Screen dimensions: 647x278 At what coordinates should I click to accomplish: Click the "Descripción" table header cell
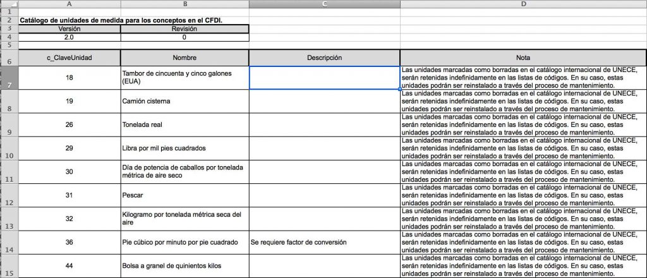pos(324,57)
